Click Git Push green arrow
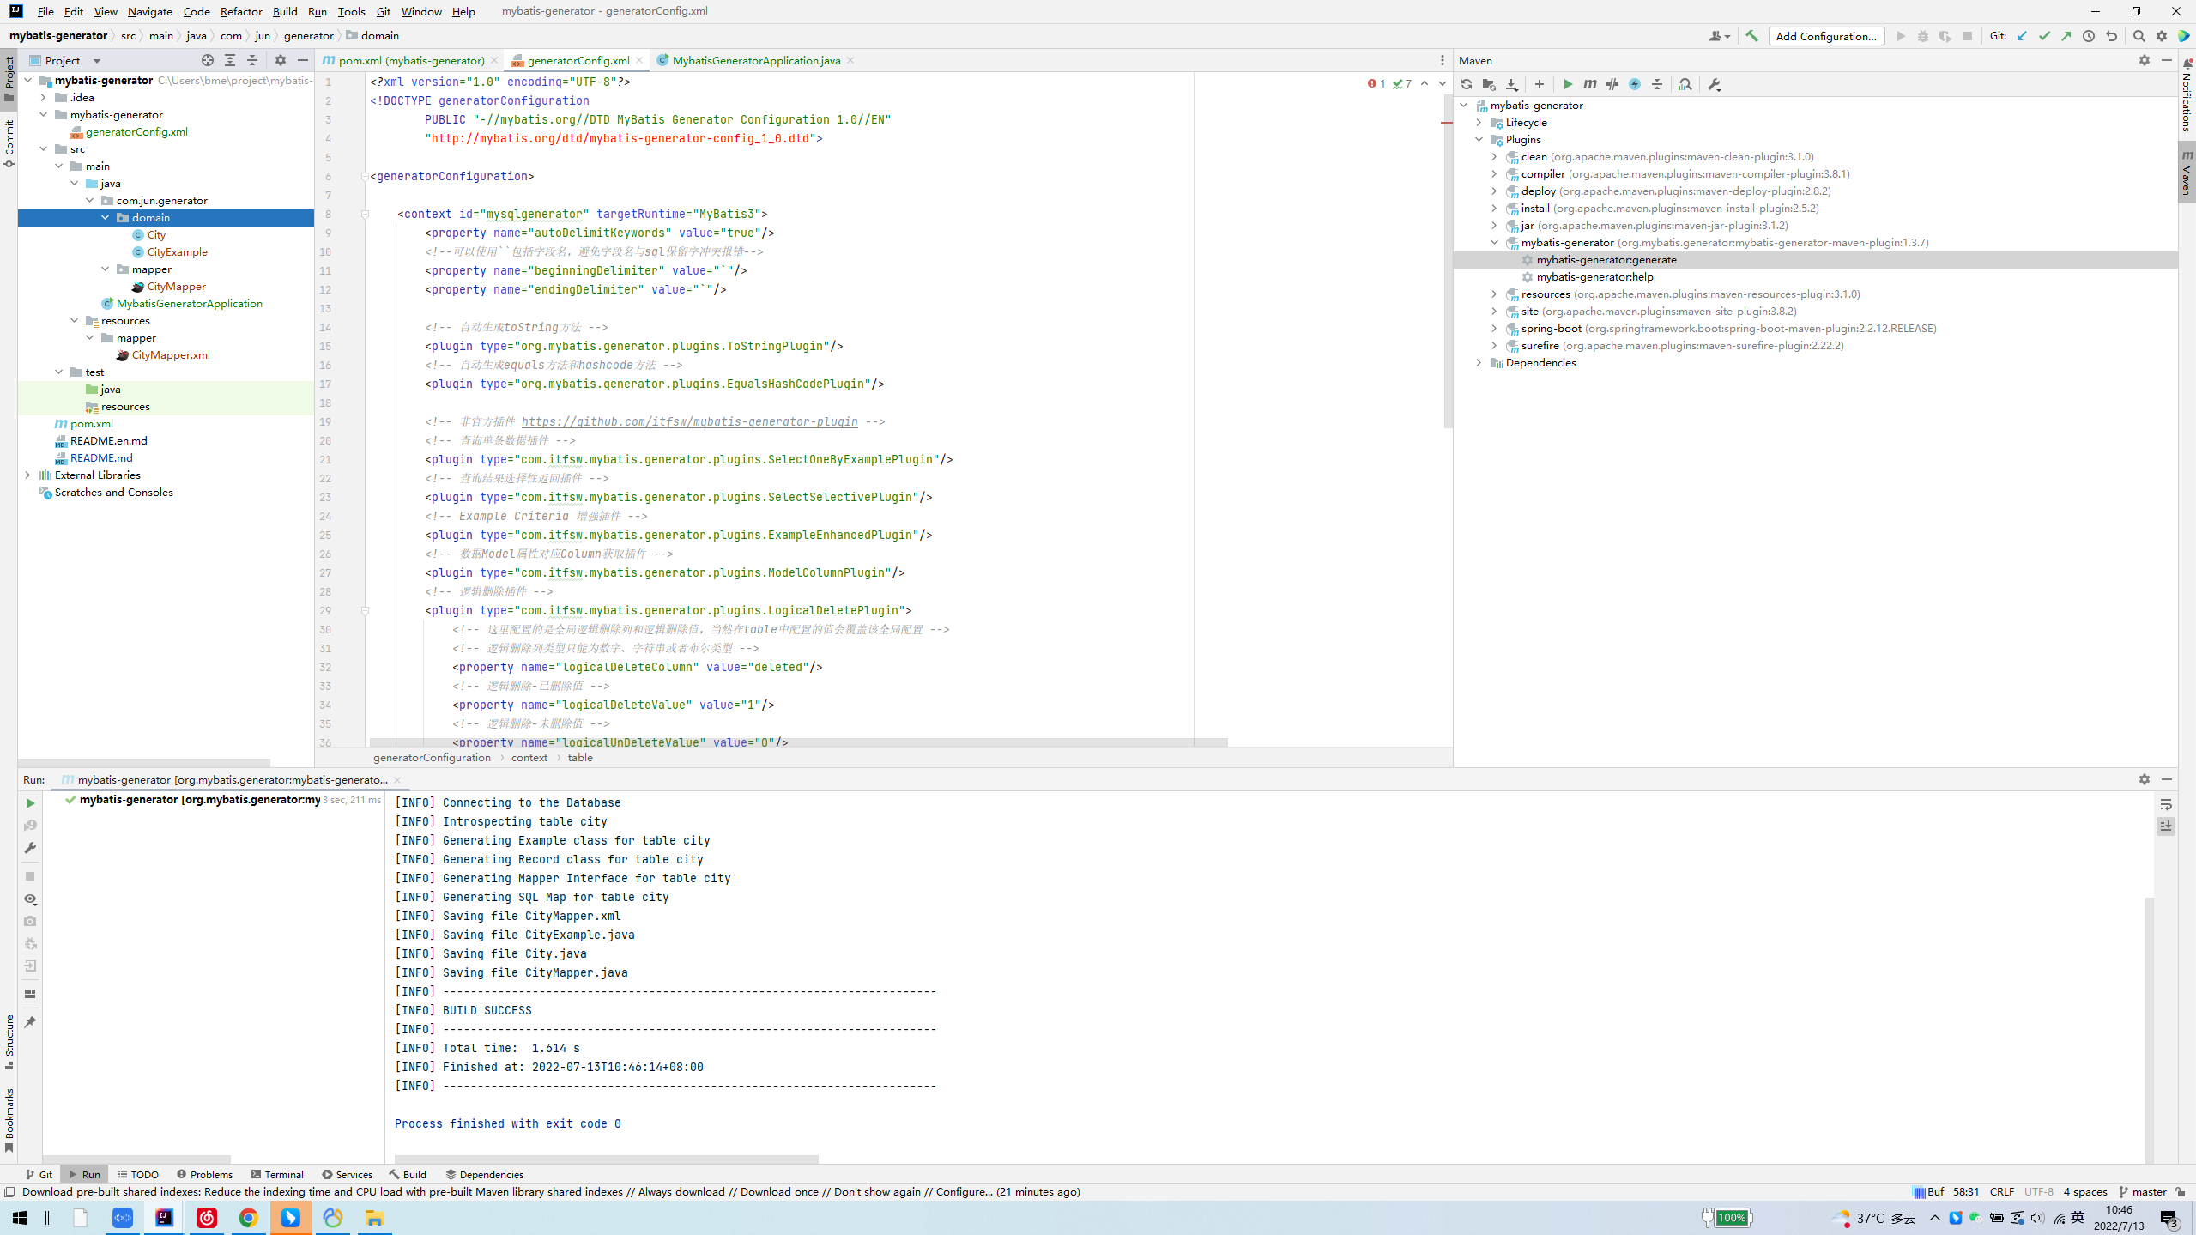 2066,36
